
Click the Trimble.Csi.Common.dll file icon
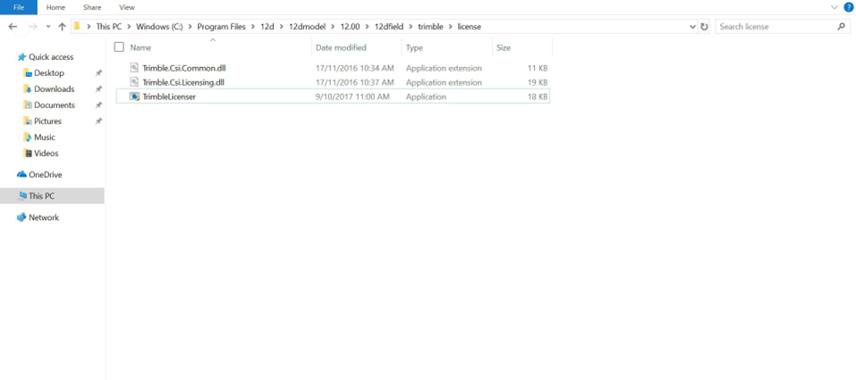point(134,68)
